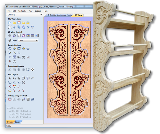Screen dimensions: 160x134
Task: Select the Draw Circle tool
Action: point(10,49)
